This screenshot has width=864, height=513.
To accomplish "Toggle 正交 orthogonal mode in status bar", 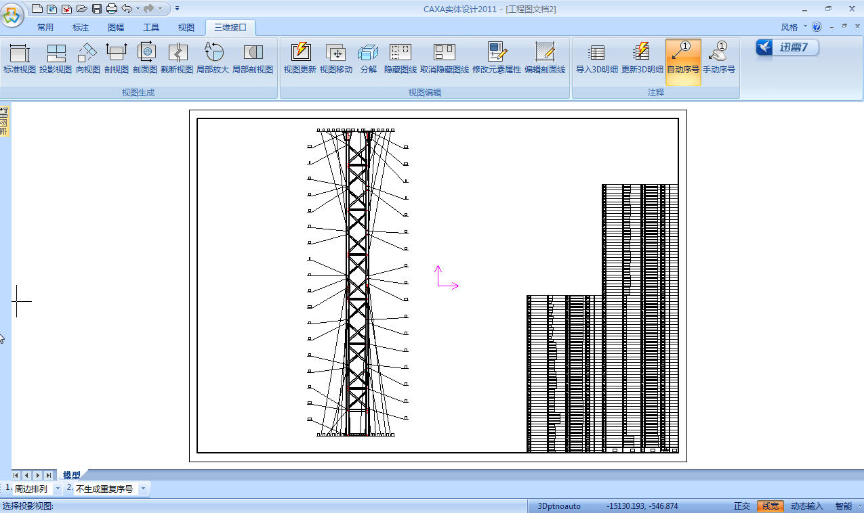I will pos(742,506).
